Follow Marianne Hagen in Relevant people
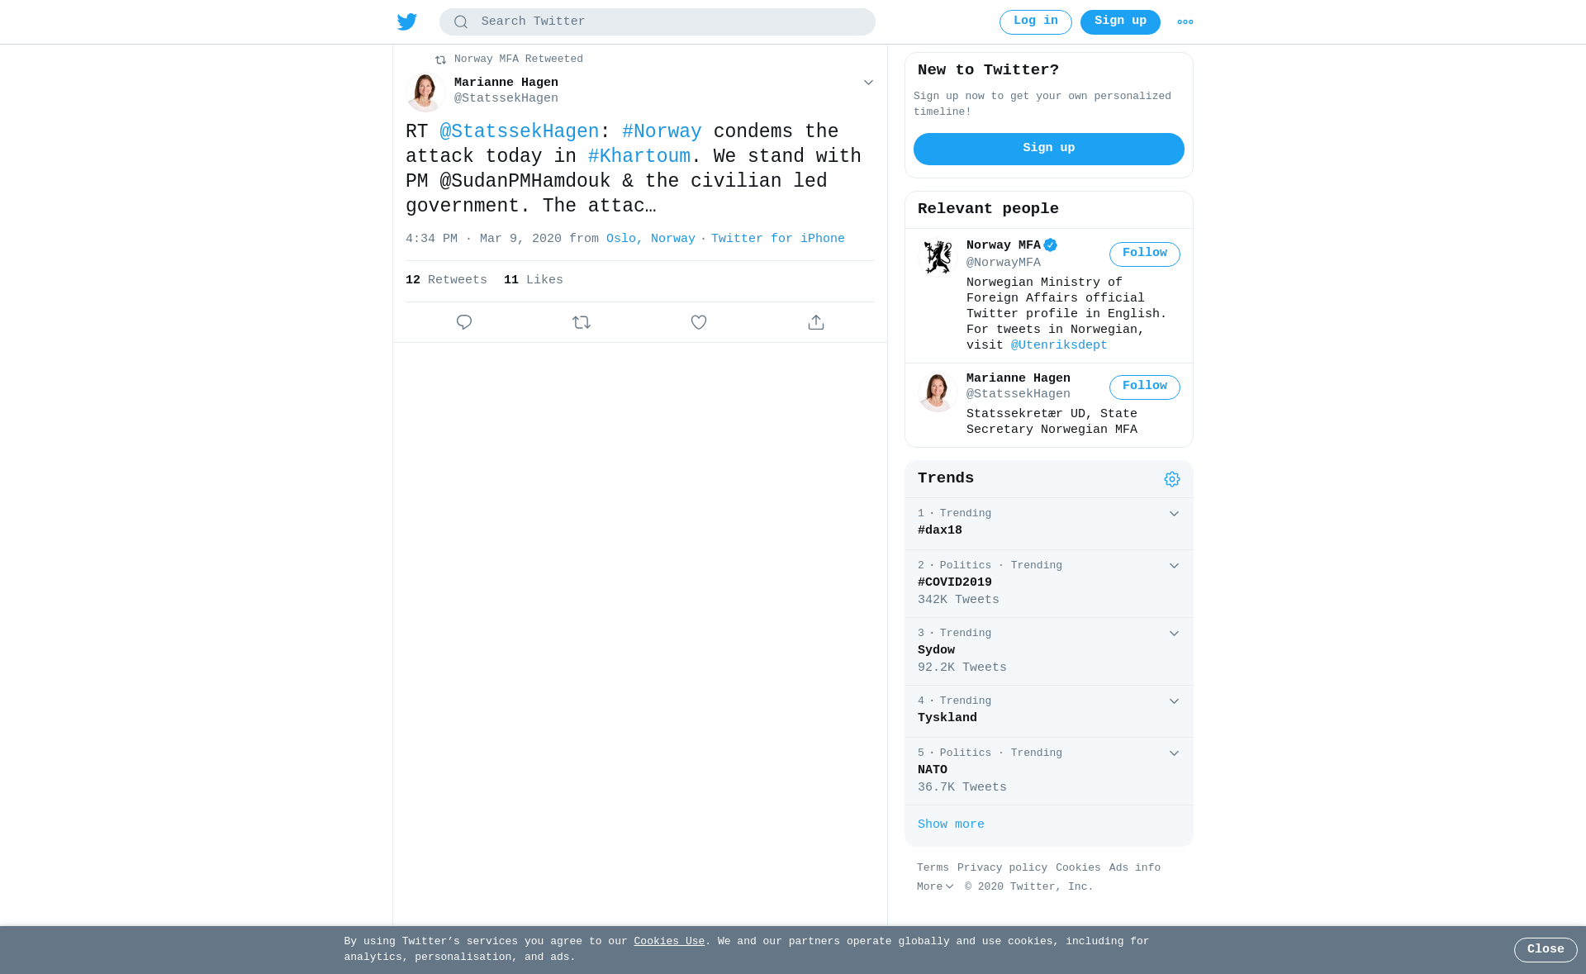Viewport: 1586px width, 974px height. tap(1144, 387)
